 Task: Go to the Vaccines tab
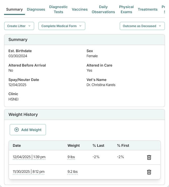pos(80,9)
